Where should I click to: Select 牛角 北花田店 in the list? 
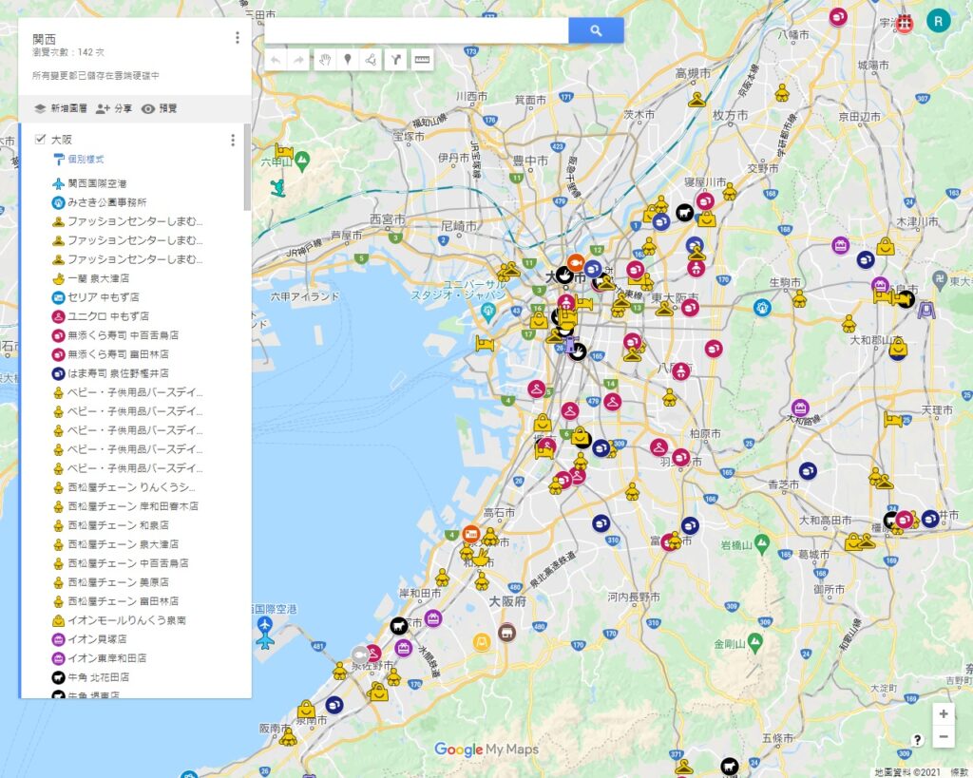pos(99,677)
